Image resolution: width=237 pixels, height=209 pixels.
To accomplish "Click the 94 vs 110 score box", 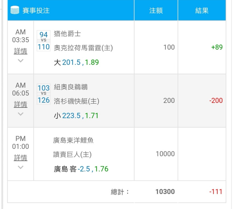I will click(44, 41).
